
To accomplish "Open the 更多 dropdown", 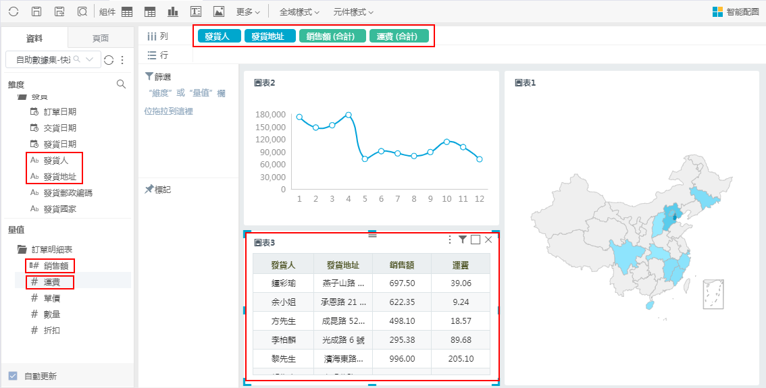I will click(248, 12).
